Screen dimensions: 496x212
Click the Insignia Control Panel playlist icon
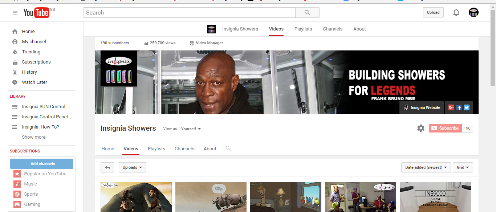coord(15,117)
